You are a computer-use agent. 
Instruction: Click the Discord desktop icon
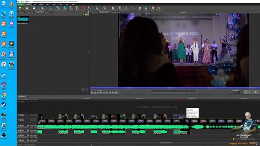[x=11, y=24]
